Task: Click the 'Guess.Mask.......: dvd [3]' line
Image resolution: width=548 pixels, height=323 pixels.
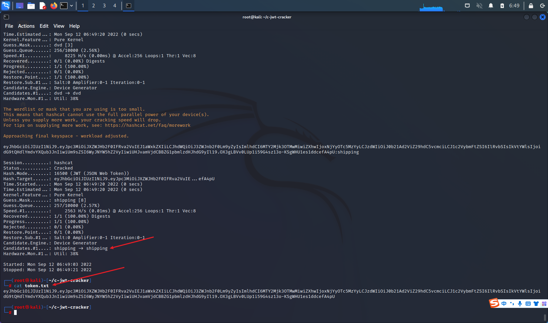Action: [x=38, y=45]
